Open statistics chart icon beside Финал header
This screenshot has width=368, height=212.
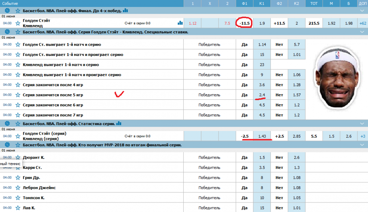point(125,11)
